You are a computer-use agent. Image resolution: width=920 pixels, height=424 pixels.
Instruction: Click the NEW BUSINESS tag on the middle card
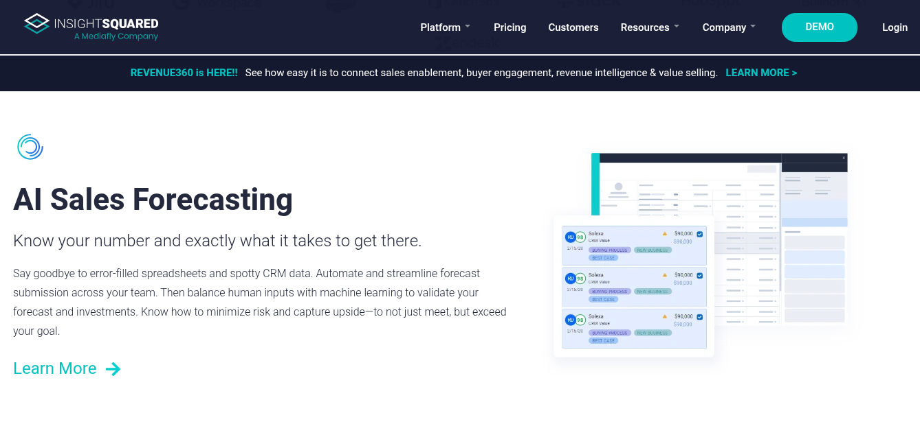[x=653, y=292]
